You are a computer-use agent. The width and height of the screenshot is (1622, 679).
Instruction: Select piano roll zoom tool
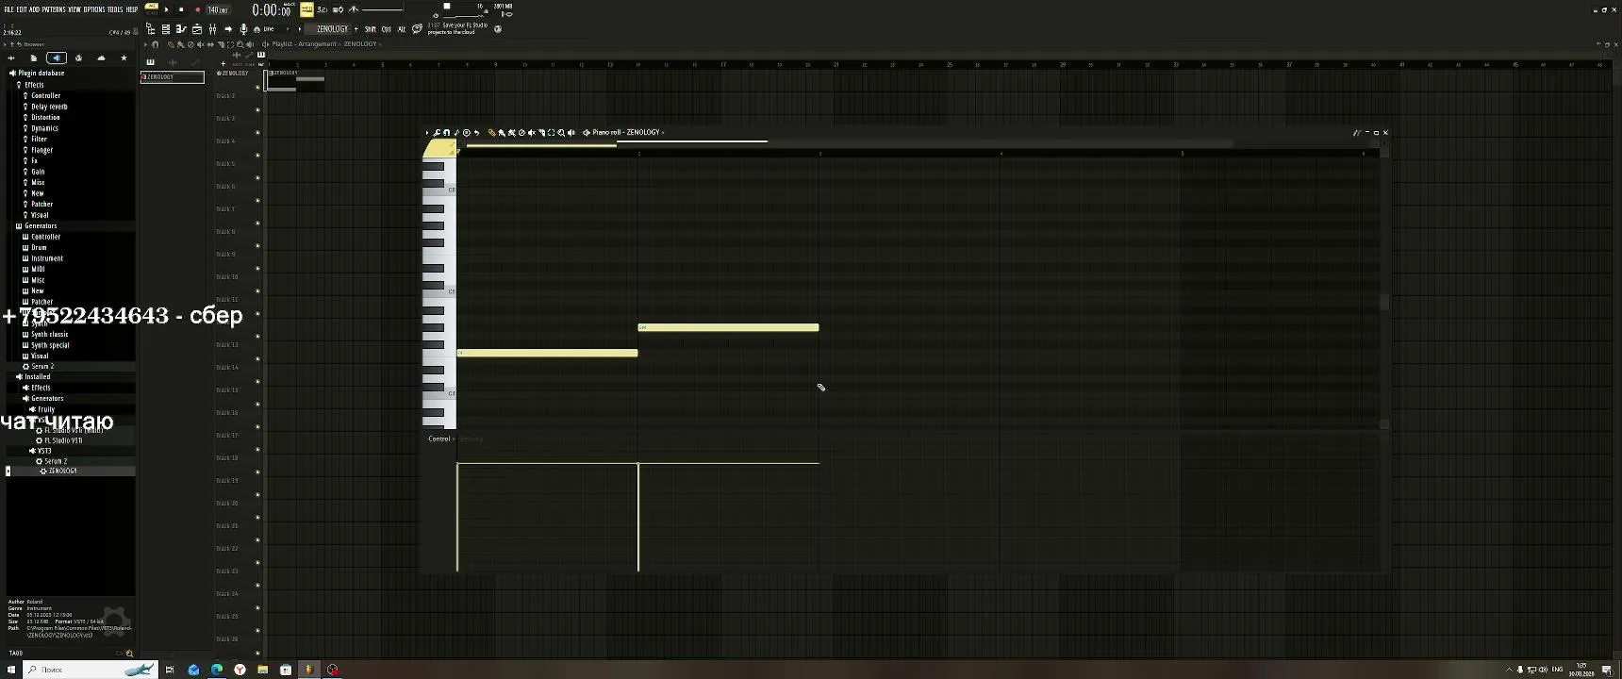point(561,133)
